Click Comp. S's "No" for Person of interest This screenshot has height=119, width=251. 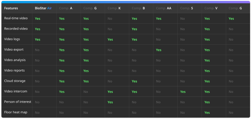click(x=183, y=102)
